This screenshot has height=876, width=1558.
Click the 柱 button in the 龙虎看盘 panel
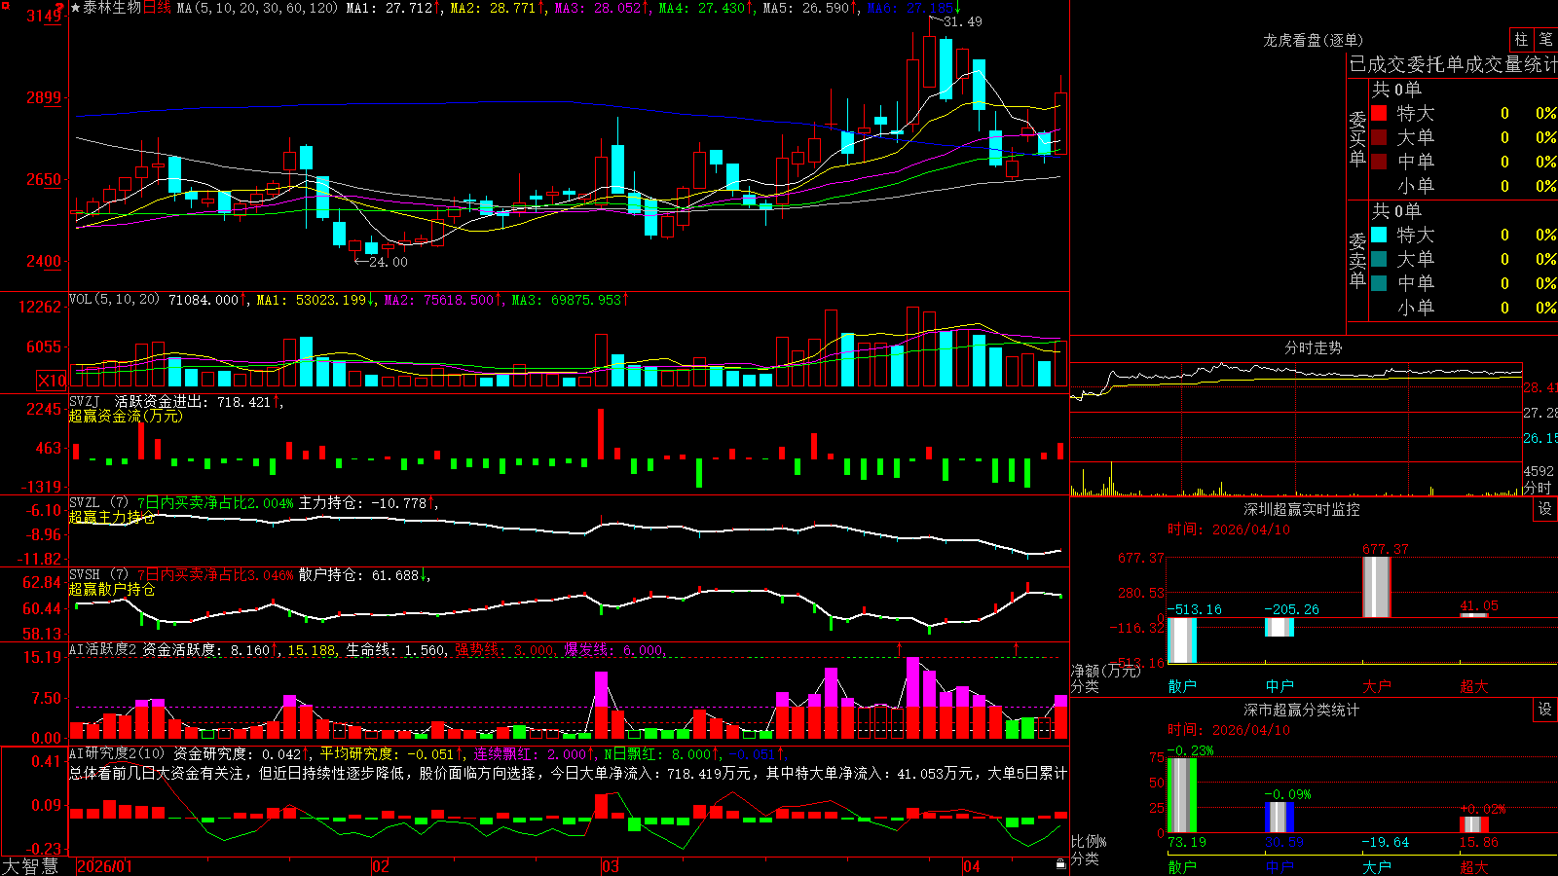(1521, 39)
